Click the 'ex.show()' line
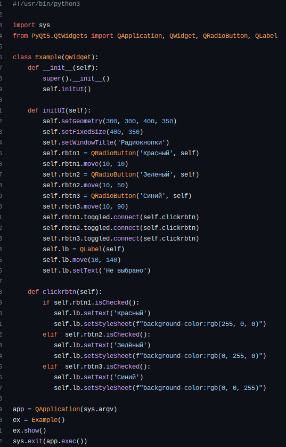Screen dimensions: 286x447 [30, 431]
